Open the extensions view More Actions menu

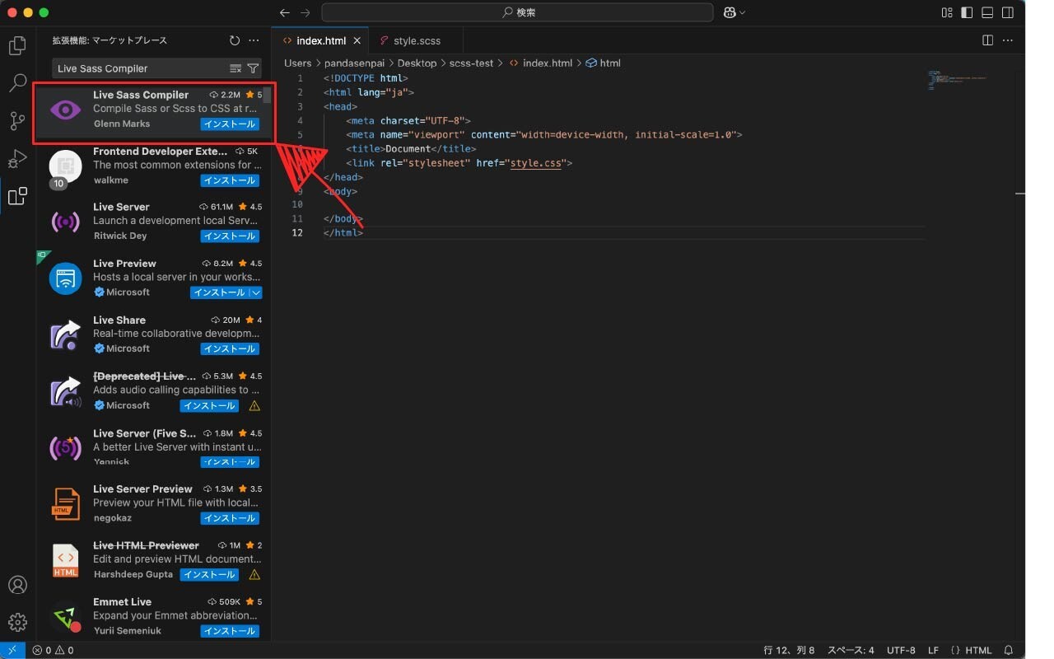[254, 40]
